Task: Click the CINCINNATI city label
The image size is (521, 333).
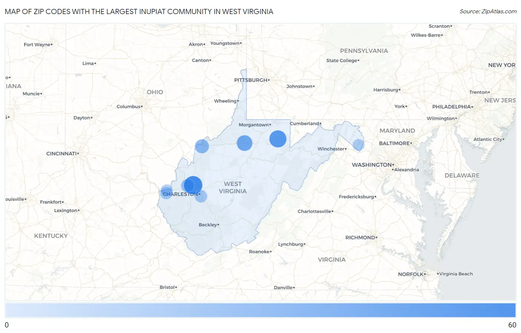Action: click(62, 154)
